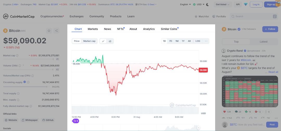281x131 pixels.
Task: Click Fully diluted market cap info icon
Action: 31,106
